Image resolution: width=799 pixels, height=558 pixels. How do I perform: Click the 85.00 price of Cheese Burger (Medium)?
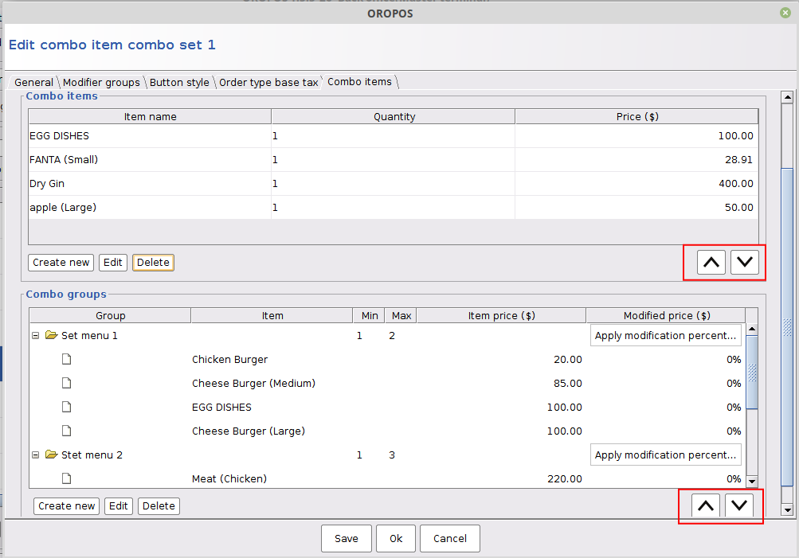[x=568, y=384]
